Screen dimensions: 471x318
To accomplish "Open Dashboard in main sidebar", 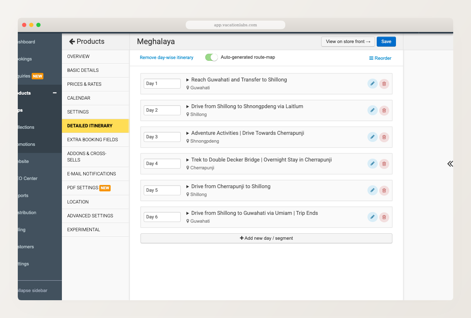I will pos(40,42).
